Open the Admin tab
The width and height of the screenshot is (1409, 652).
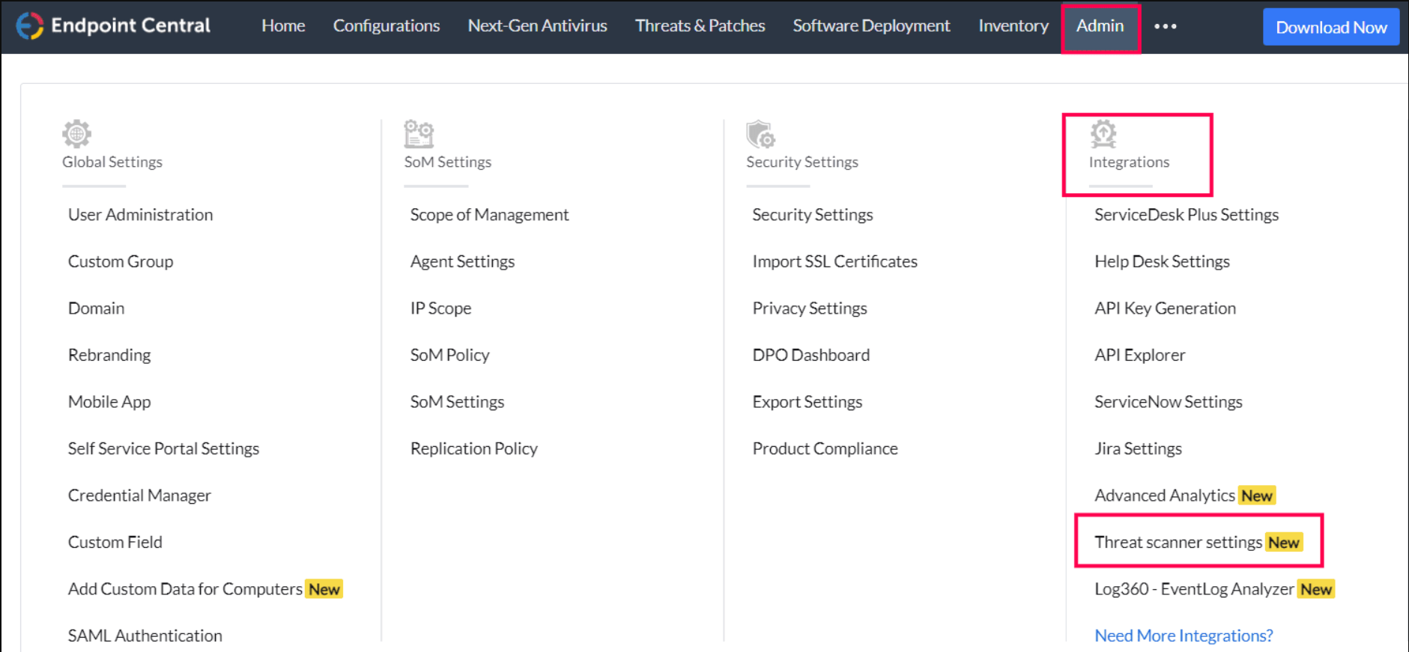pos(1100,26)
